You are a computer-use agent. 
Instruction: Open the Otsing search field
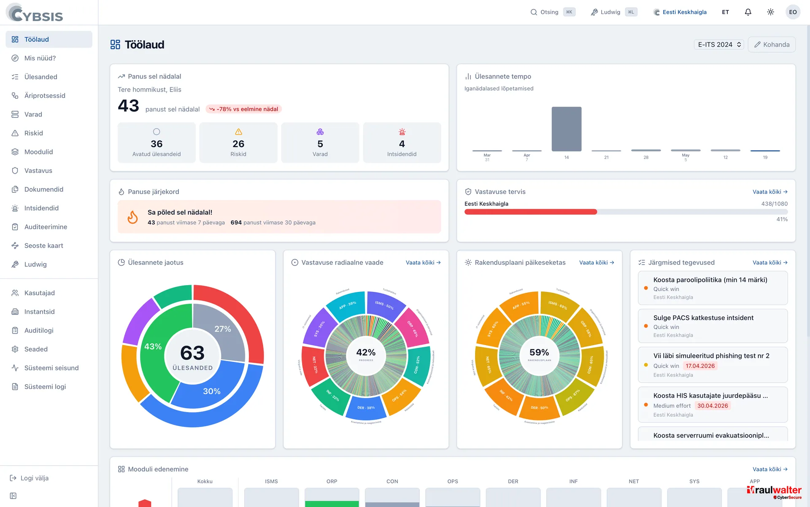click(x=553, y=12)
